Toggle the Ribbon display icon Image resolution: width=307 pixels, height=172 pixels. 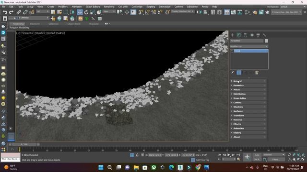point(227,12)
